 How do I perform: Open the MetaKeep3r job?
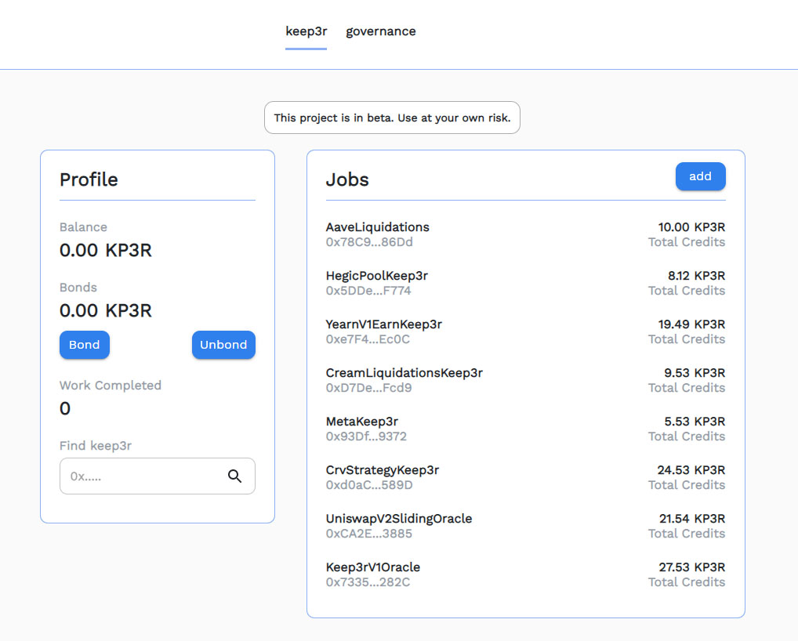[x=363, y=421]
